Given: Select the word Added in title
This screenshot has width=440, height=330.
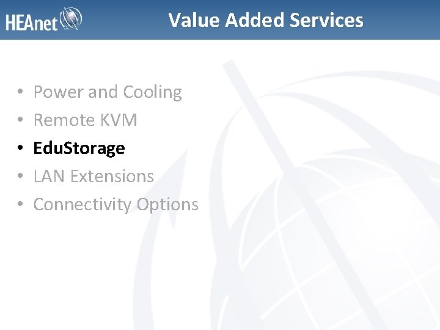Looking at the screenshot, I should click(x=254, y=20).
